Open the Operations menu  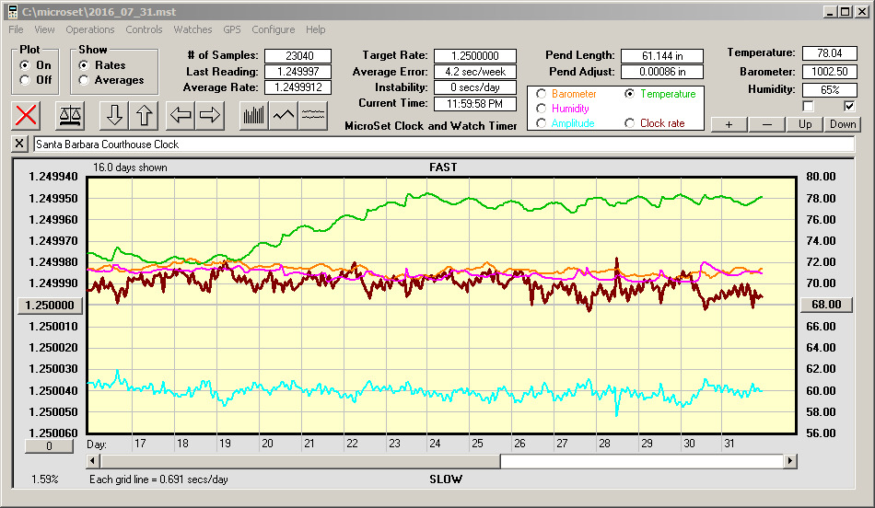coord(90,29)
